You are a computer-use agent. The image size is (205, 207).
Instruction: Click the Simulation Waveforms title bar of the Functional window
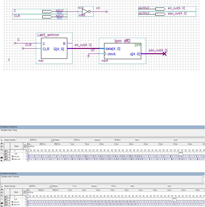(102, 173)
